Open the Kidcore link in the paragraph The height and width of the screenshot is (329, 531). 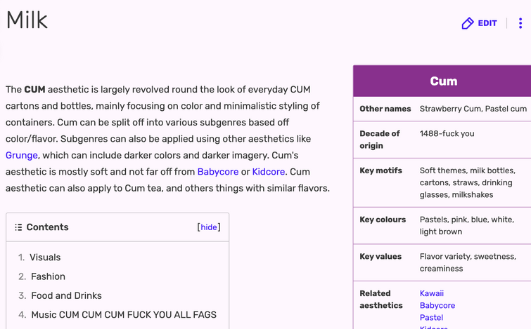(268, 172)
